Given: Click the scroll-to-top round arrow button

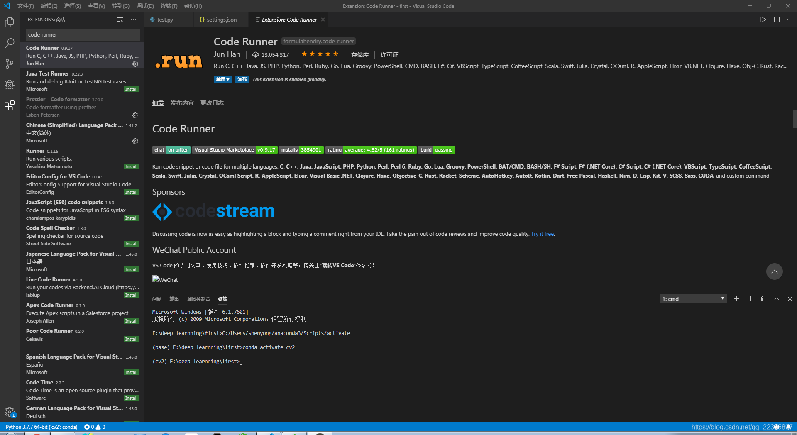Looking at the screenshot, I should (775, 271).
